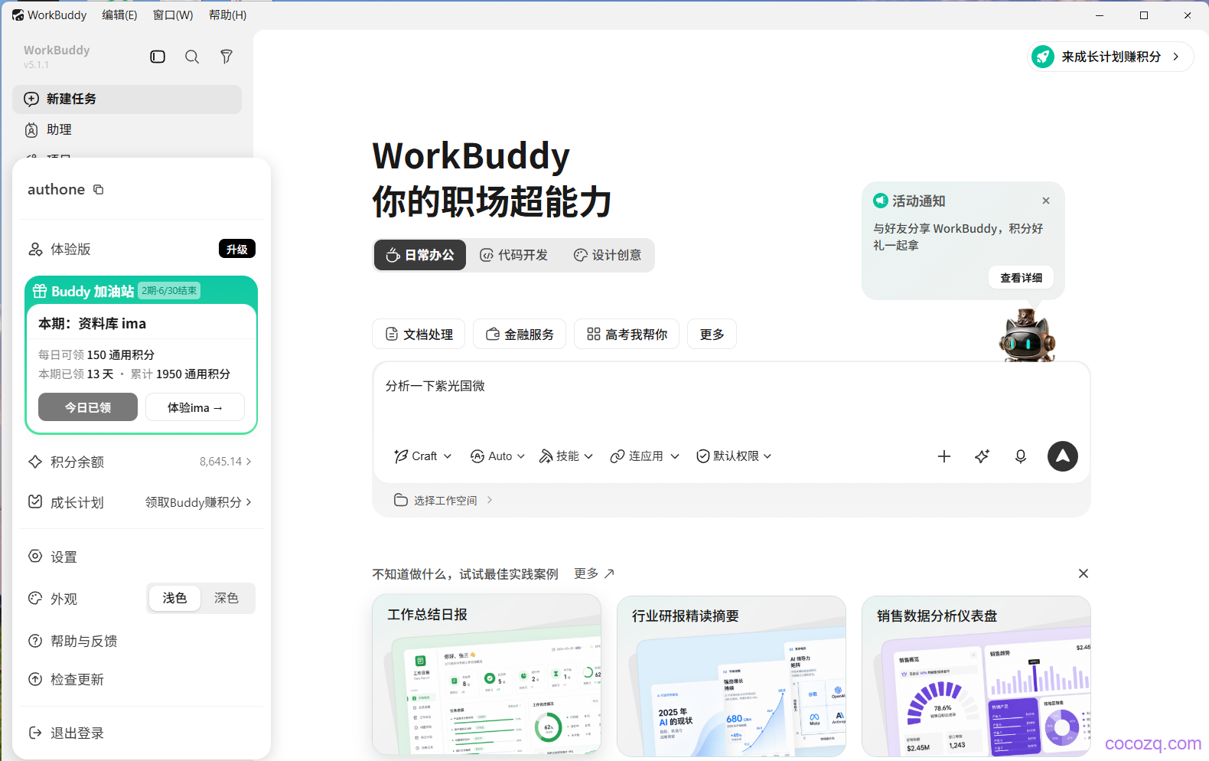
Task: Click 检查更新 to check for updates
Action: click(140, 679)
